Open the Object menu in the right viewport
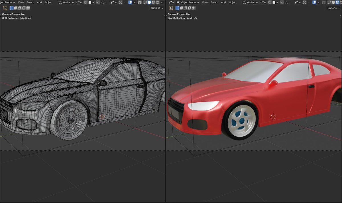 [233, 2]
